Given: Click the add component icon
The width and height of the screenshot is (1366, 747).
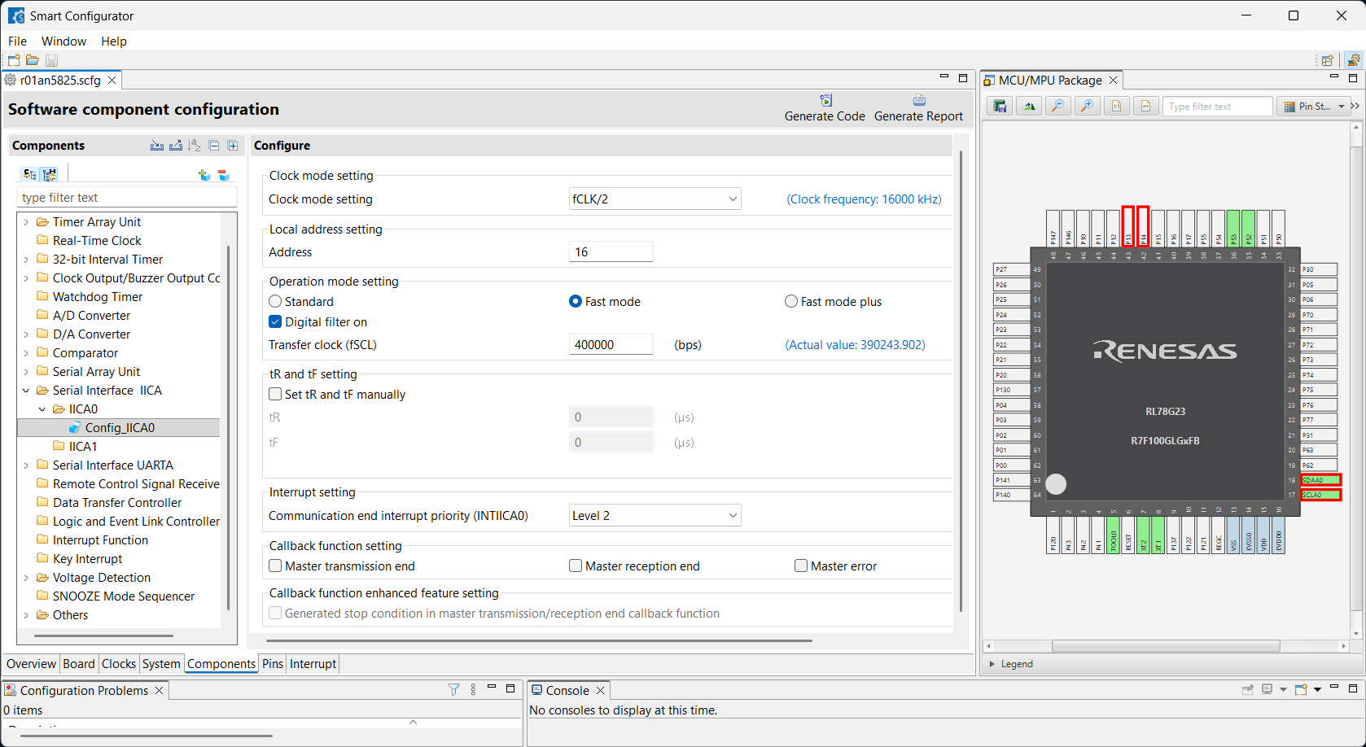Looking at the screenshot, I should pos(204,175).
